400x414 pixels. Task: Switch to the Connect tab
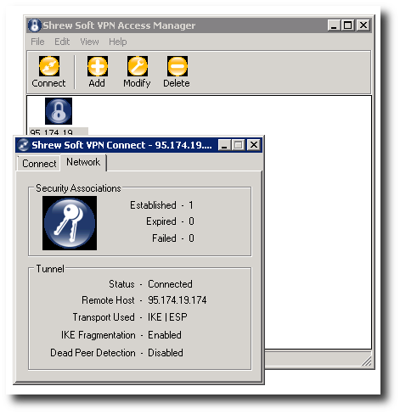pos(39,164)
